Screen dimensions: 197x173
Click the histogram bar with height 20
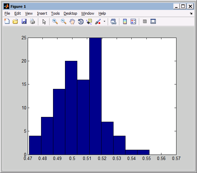coord(71,108)
